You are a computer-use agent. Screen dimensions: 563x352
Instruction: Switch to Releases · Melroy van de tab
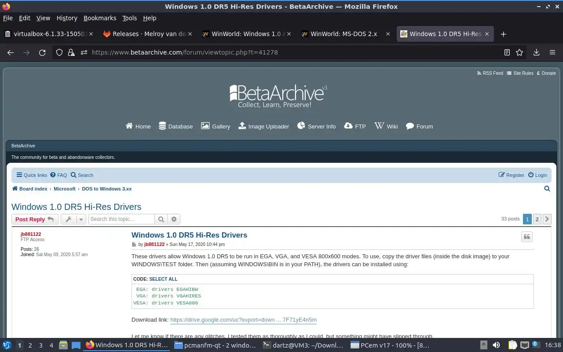coord(147,34)
